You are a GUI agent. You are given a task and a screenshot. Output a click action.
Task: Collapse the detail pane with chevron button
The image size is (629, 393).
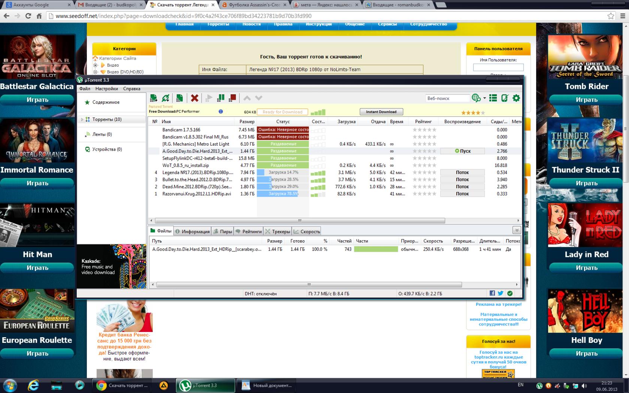517,230
